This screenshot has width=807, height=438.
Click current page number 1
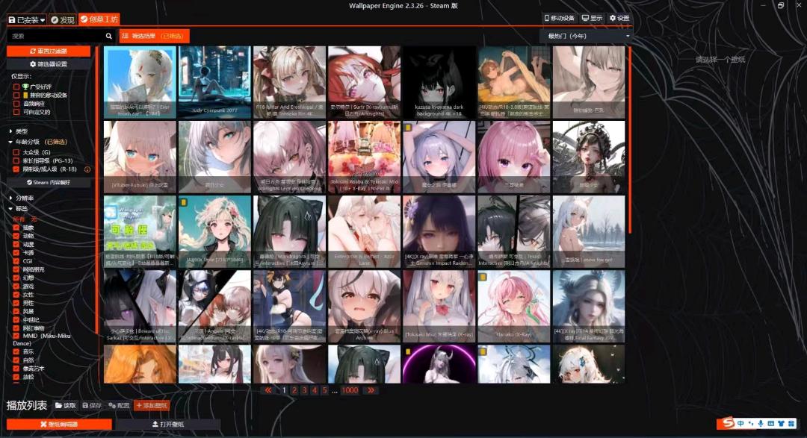(284, 391)
